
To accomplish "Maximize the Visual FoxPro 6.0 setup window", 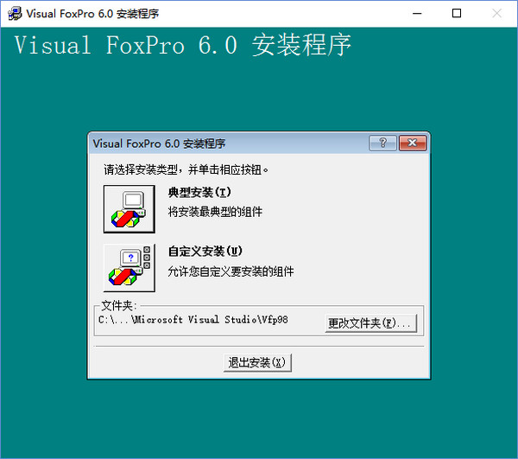I will coord(457,14).
